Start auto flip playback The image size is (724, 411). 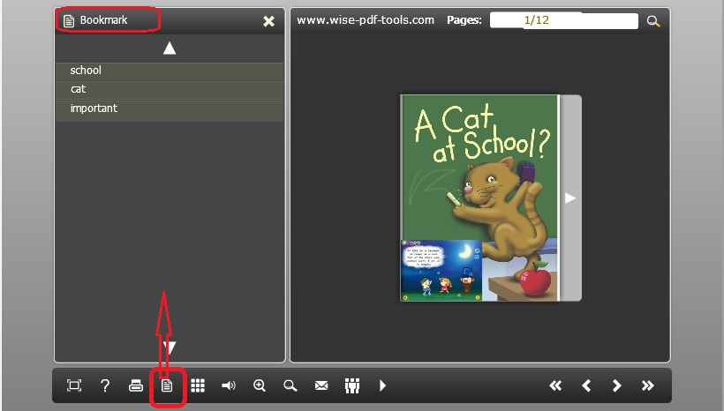382,385
